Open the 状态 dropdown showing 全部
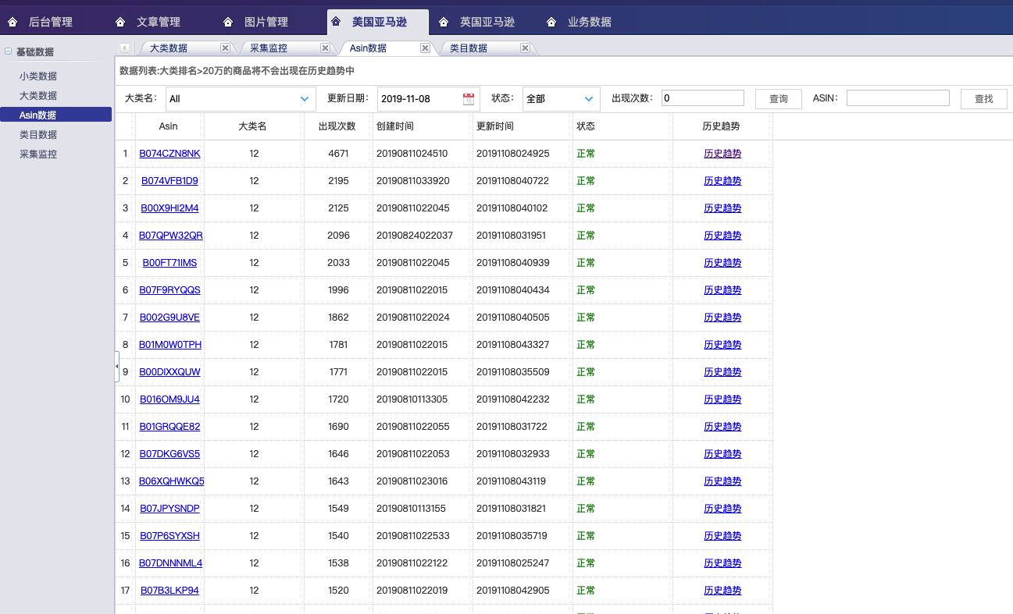 click(590, 99)
